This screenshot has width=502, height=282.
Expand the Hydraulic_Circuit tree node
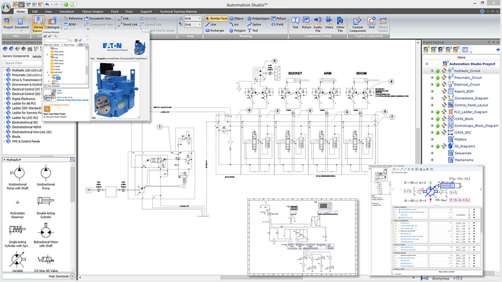432,71
